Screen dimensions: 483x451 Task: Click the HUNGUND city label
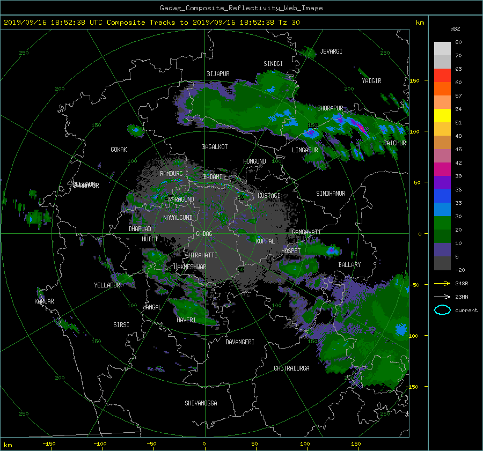coord(254,161)
